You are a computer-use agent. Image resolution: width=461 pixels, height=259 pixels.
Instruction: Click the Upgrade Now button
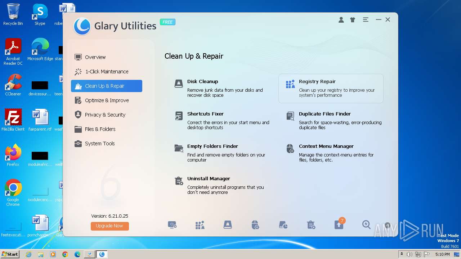coord(109,226)
